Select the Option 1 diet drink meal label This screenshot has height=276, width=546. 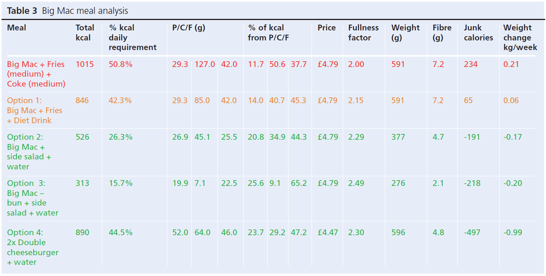tap(34, 110)
